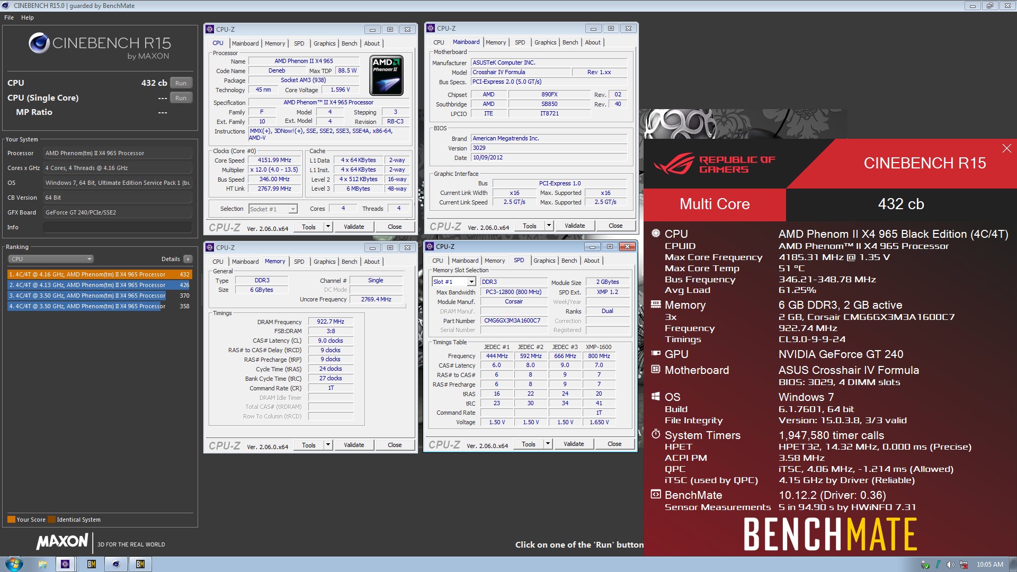Viewport: 1017px width, 572px height.
Task: Run the CPU multi-core benchmark
Action: [181, 83]
